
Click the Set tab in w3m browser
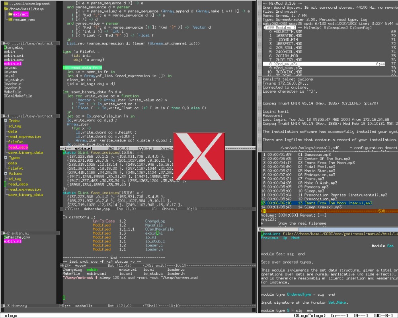[278, 229]
